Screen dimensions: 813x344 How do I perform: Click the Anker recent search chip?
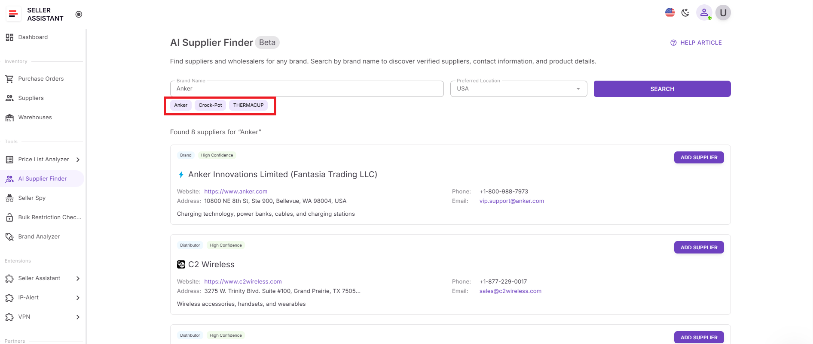pos(181,105)
